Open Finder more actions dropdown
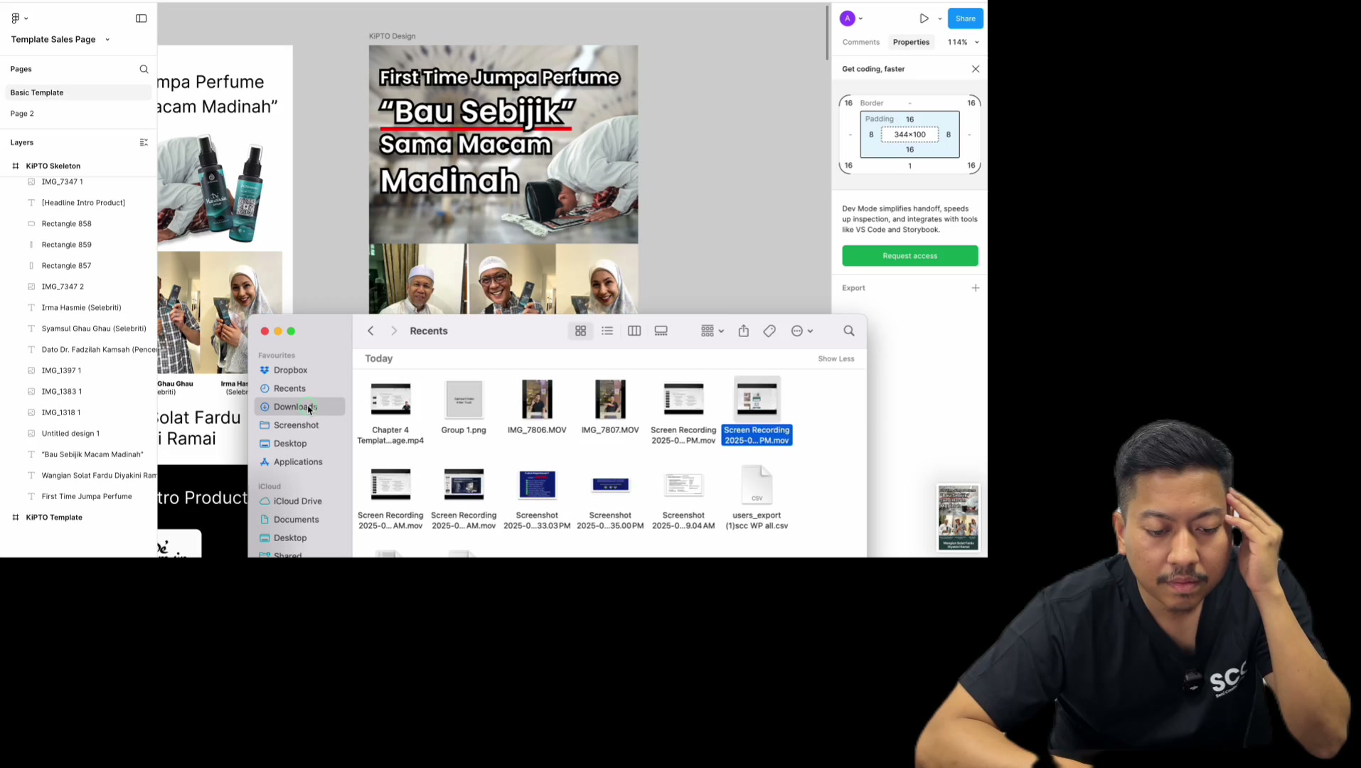Viewport: 1361px width, 768px height. pyautogui.click(x=802, y=331)
